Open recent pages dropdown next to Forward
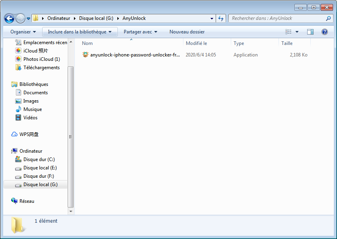 point(28,19)
